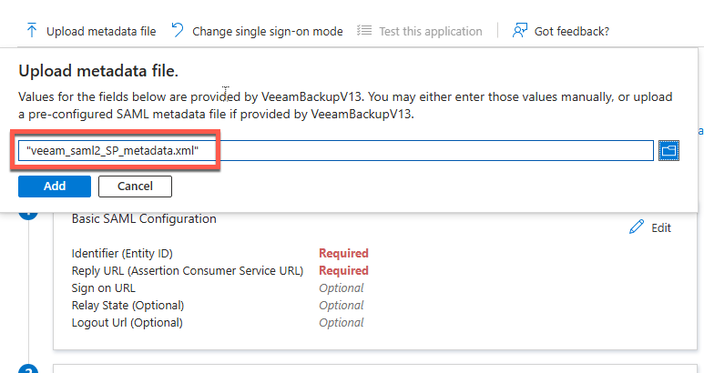Click the Change single sign-on mode undo icon
704x373 pixels.
click(x=178, y=31)
